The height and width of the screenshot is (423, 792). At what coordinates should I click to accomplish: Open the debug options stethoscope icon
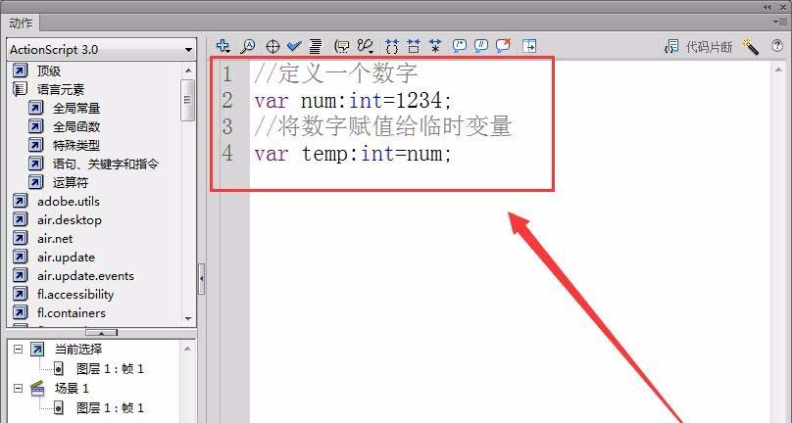click(x=366, y=46)
